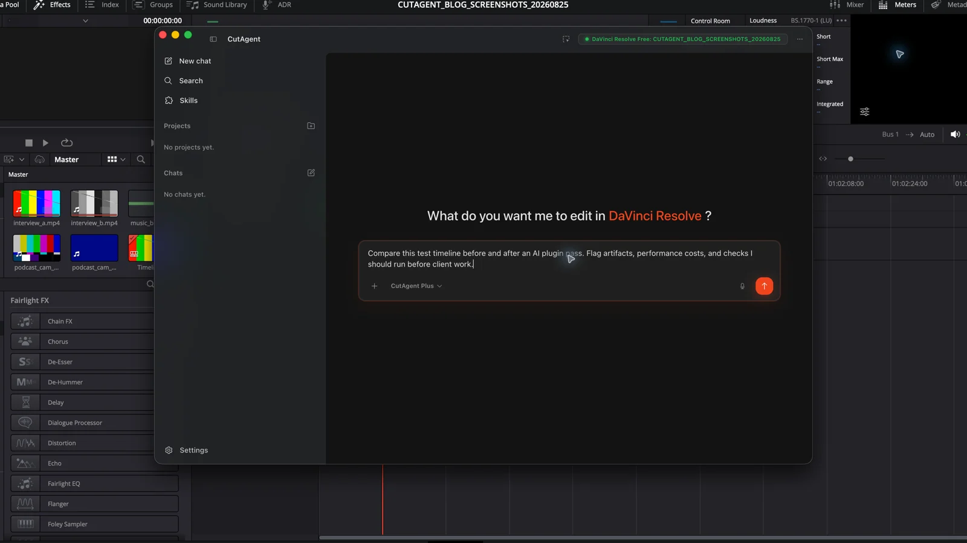The image size is (967, 543).
Task: Toggle the Meters panel
Action: 897,5
